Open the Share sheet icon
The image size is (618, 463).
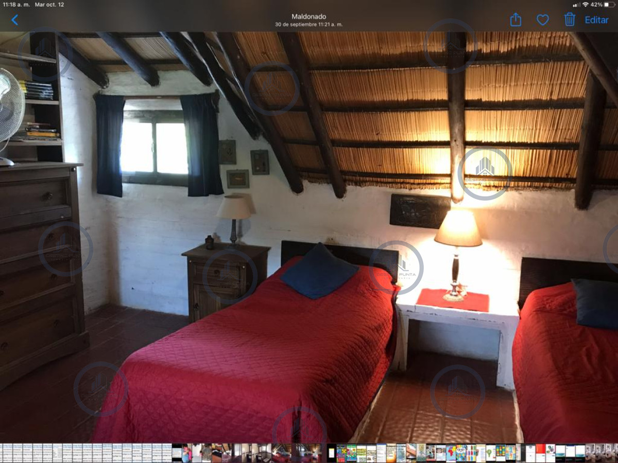point(516,20)
